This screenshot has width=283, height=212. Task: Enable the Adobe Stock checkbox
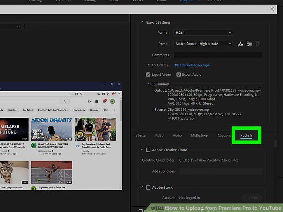click(x=148, y=188)
